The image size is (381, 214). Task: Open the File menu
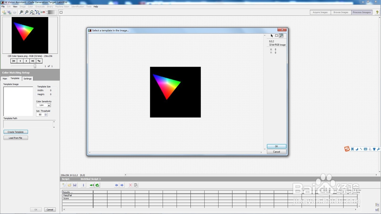coord(3,6)
